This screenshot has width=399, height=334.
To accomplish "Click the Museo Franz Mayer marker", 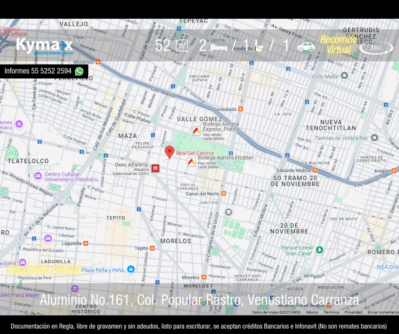I will 75,288.
